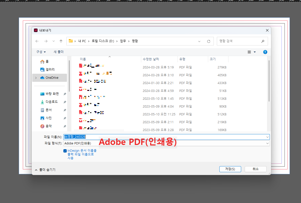Open the 구성 dropdown menu
This screenshot has height=203, width=301.
40,52
